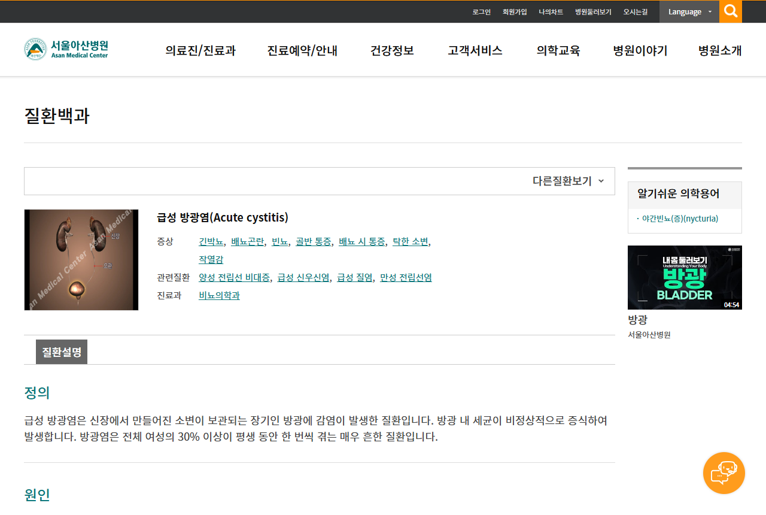
Task: Open the 오시는길 link
Action: click(636, 12)
